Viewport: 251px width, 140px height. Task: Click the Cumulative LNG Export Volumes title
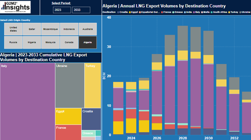pyautogui.click(x=43, y=57)
